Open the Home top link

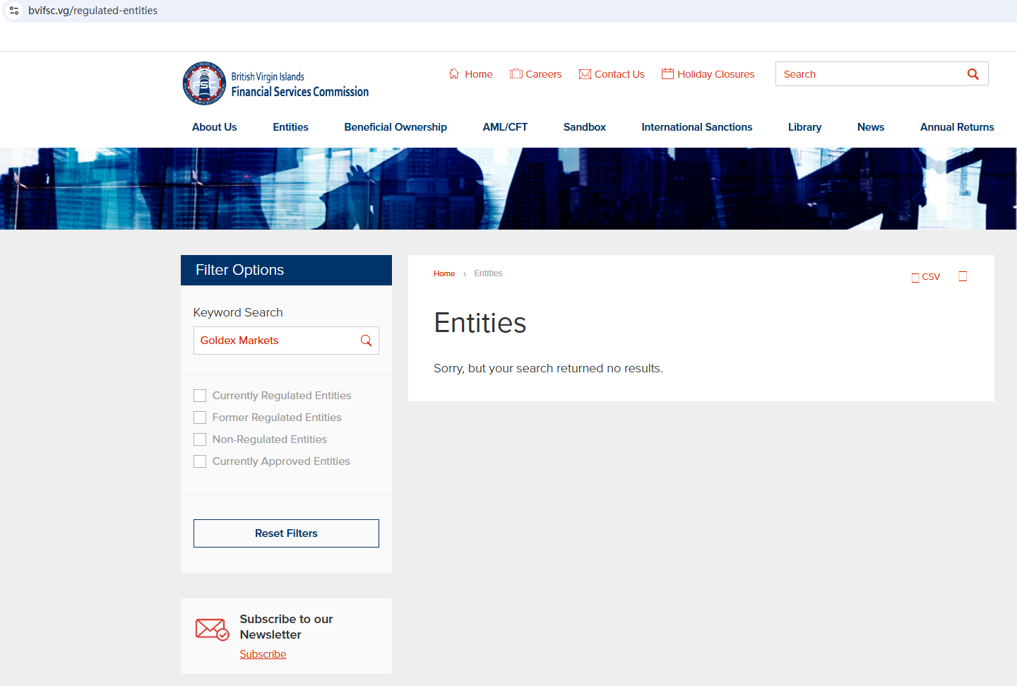click(x=479, y=74)
